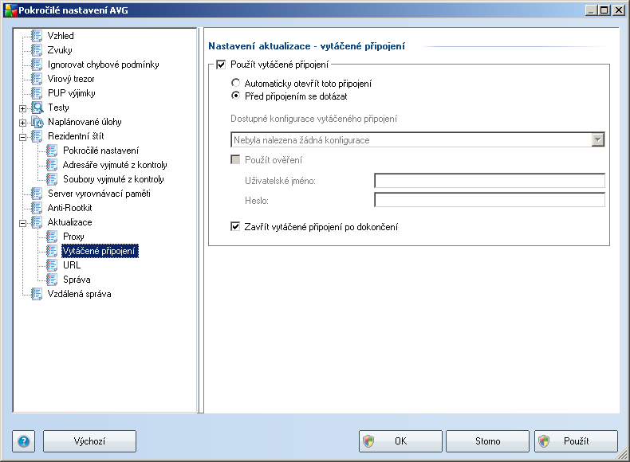This screenshot has height=462, width=630.
Task: Open help with the question mark button
Action: pyautogui.click(x=24, y=441)
